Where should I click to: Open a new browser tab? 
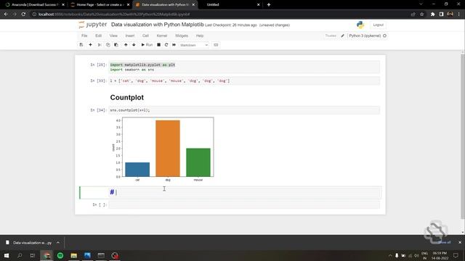(x=269, y=5)
